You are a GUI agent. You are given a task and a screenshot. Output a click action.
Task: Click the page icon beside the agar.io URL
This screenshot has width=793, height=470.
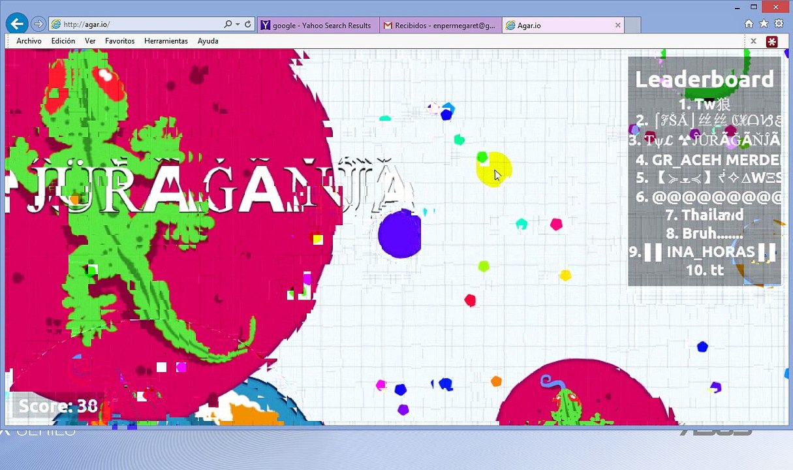pos(56,24)
